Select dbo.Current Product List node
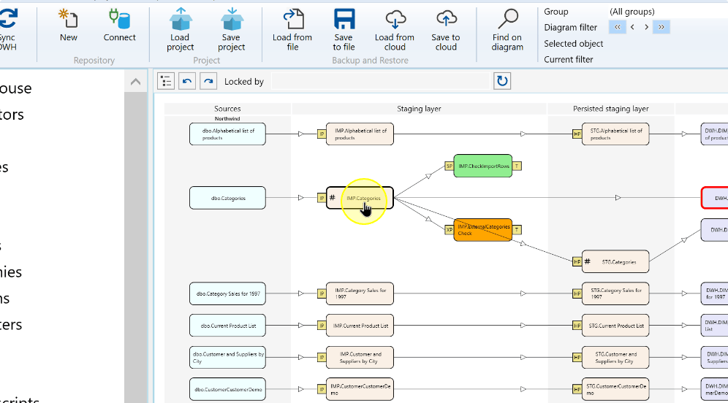Screen dimensions: 728x403 [227, 326]
